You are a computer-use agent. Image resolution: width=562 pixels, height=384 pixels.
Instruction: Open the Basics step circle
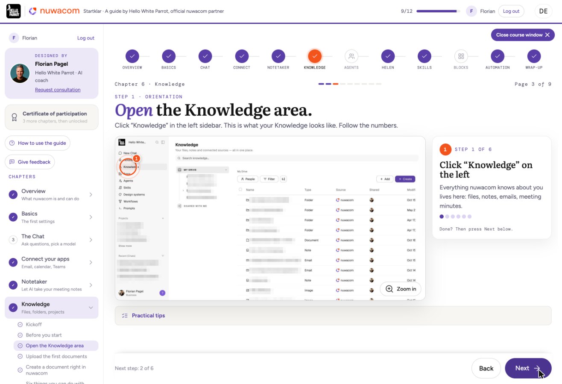pyautogui.click(x=169, y=56)
